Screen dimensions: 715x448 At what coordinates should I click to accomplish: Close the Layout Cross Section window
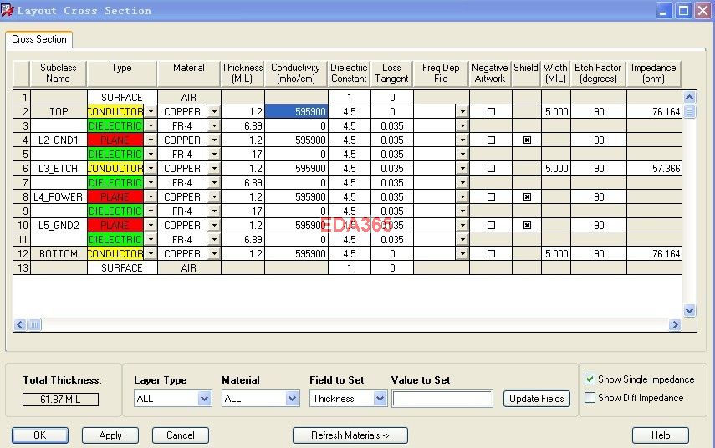(x=703, y=11)
